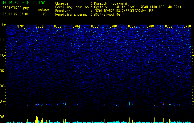Click the Receiving antenna field label

coord(71,14)
